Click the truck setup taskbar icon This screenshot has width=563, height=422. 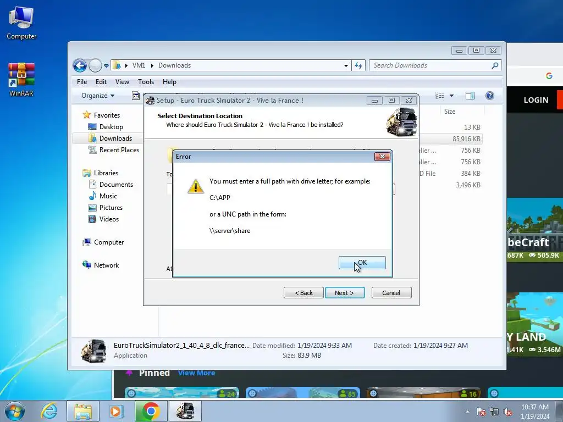click(x=185, y=411)
